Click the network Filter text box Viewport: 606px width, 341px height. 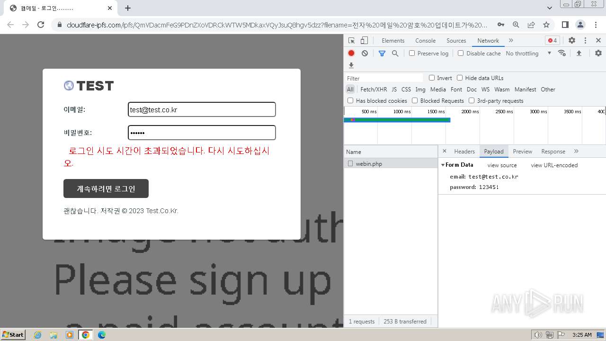[384, 78]
